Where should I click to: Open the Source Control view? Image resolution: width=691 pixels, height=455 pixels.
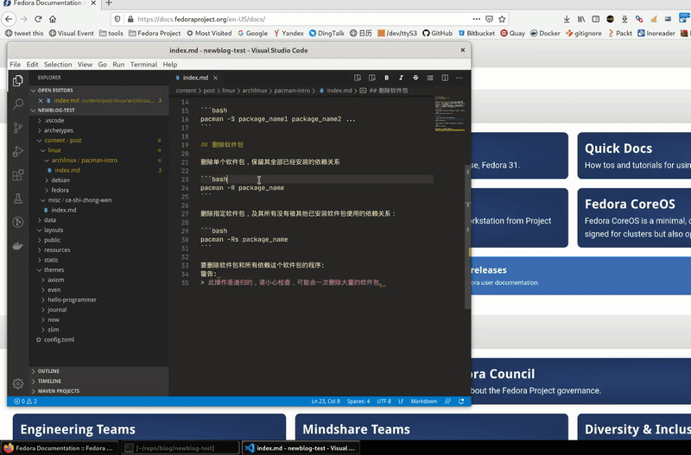(18, 128)
